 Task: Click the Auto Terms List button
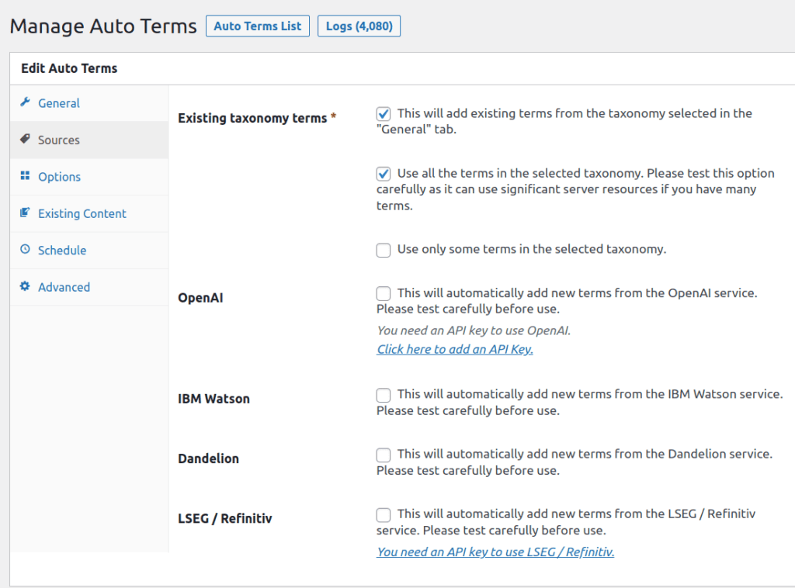click(258, 26)
